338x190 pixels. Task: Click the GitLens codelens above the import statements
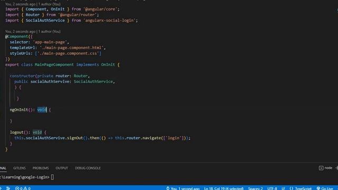(33, 4)
